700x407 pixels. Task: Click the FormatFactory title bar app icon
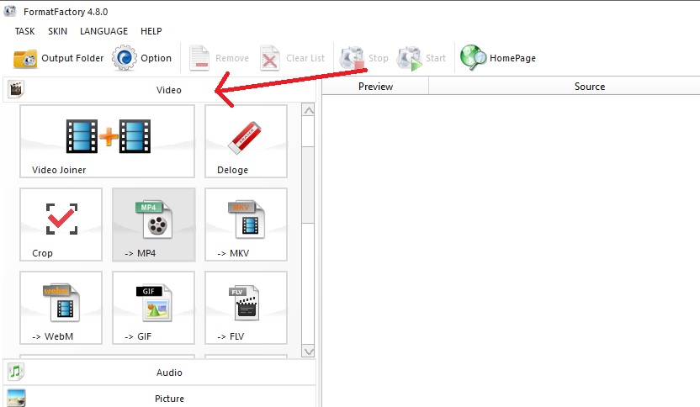pos(10,11)
